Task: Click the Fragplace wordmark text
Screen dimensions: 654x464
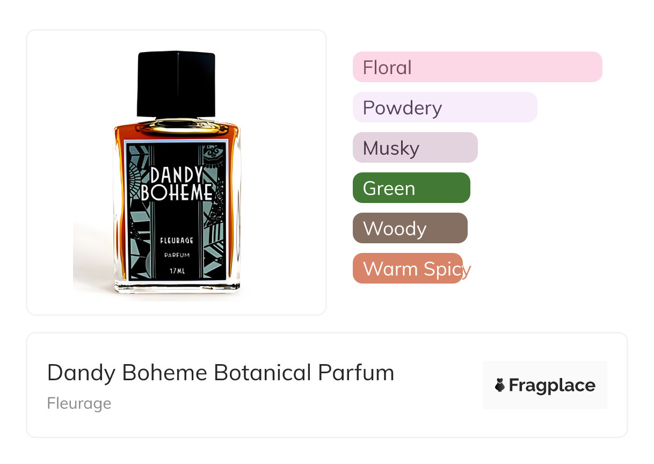Action: pyautogui.click(x=552, y=385)
